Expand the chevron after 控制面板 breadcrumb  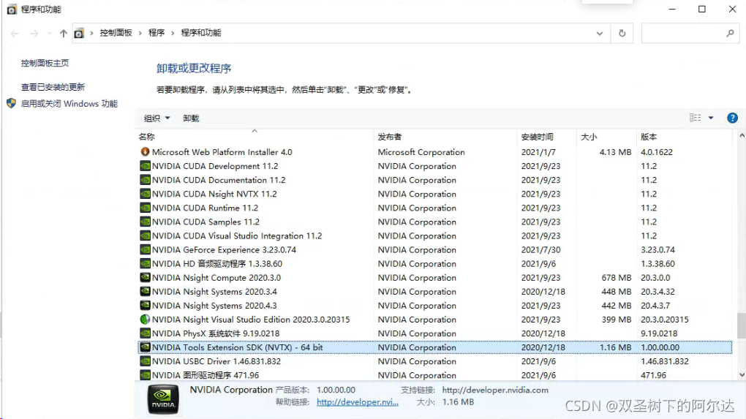pos(140,34)
